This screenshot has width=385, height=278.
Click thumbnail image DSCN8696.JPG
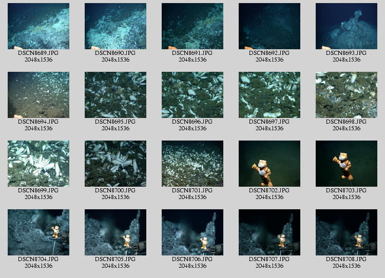tap(192, 95)
